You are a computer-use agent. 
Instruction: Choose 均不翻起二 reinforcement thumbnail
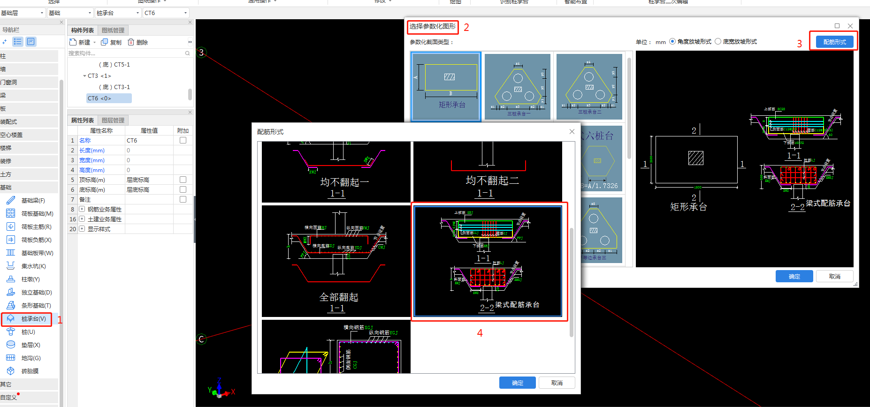488,172
